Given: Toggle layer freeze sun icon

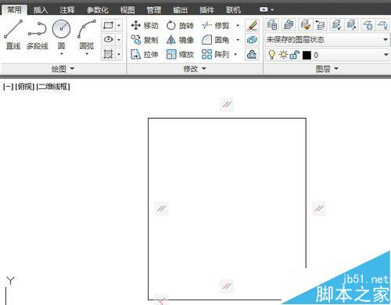Looking at the screenshot, I should (283, 55).
